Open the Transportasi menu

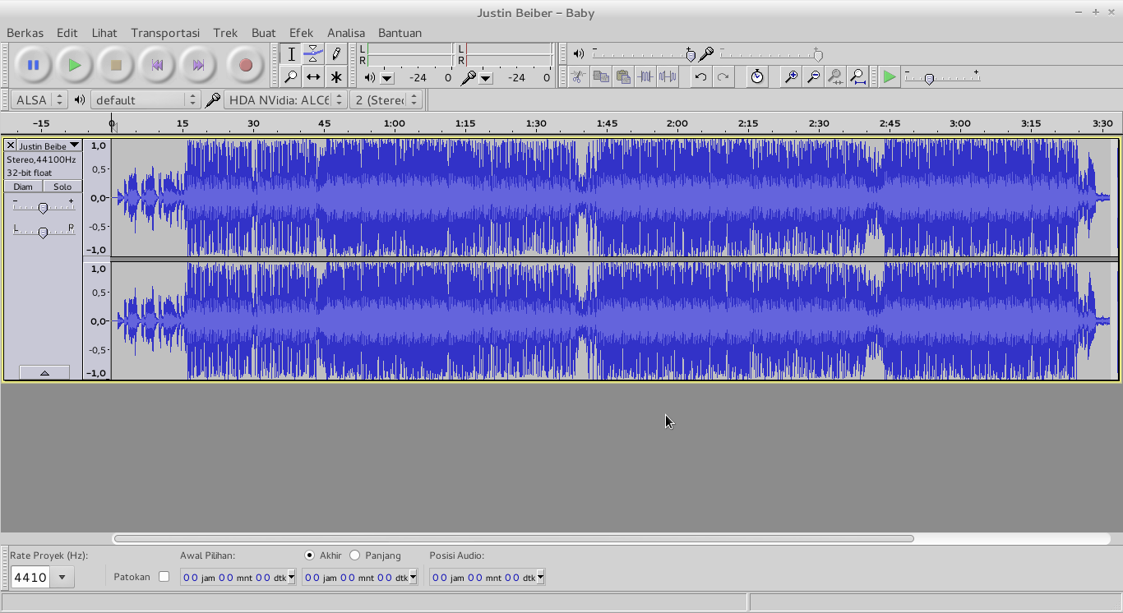(165, 33)
